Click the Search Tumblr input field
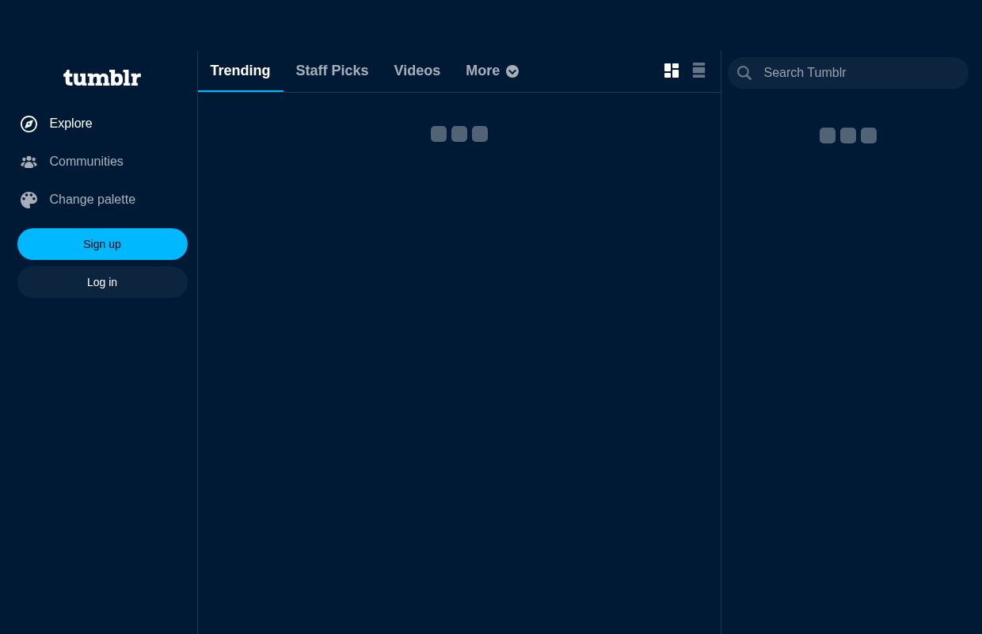The height and width of the screenshot is (634, 982). (855, 73)
